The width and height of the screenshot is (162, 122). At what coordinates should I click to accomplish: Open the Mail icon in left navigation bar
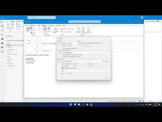2,22
